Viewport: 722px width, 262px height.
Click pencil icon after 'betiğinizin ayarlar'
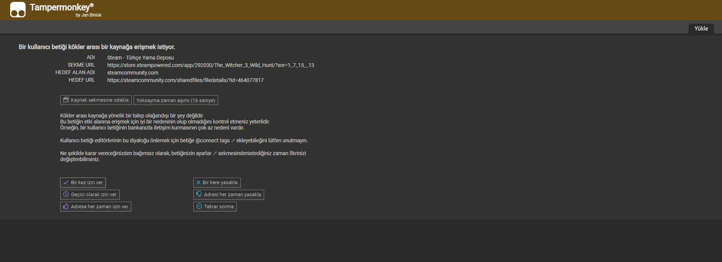tap(215, 154)
